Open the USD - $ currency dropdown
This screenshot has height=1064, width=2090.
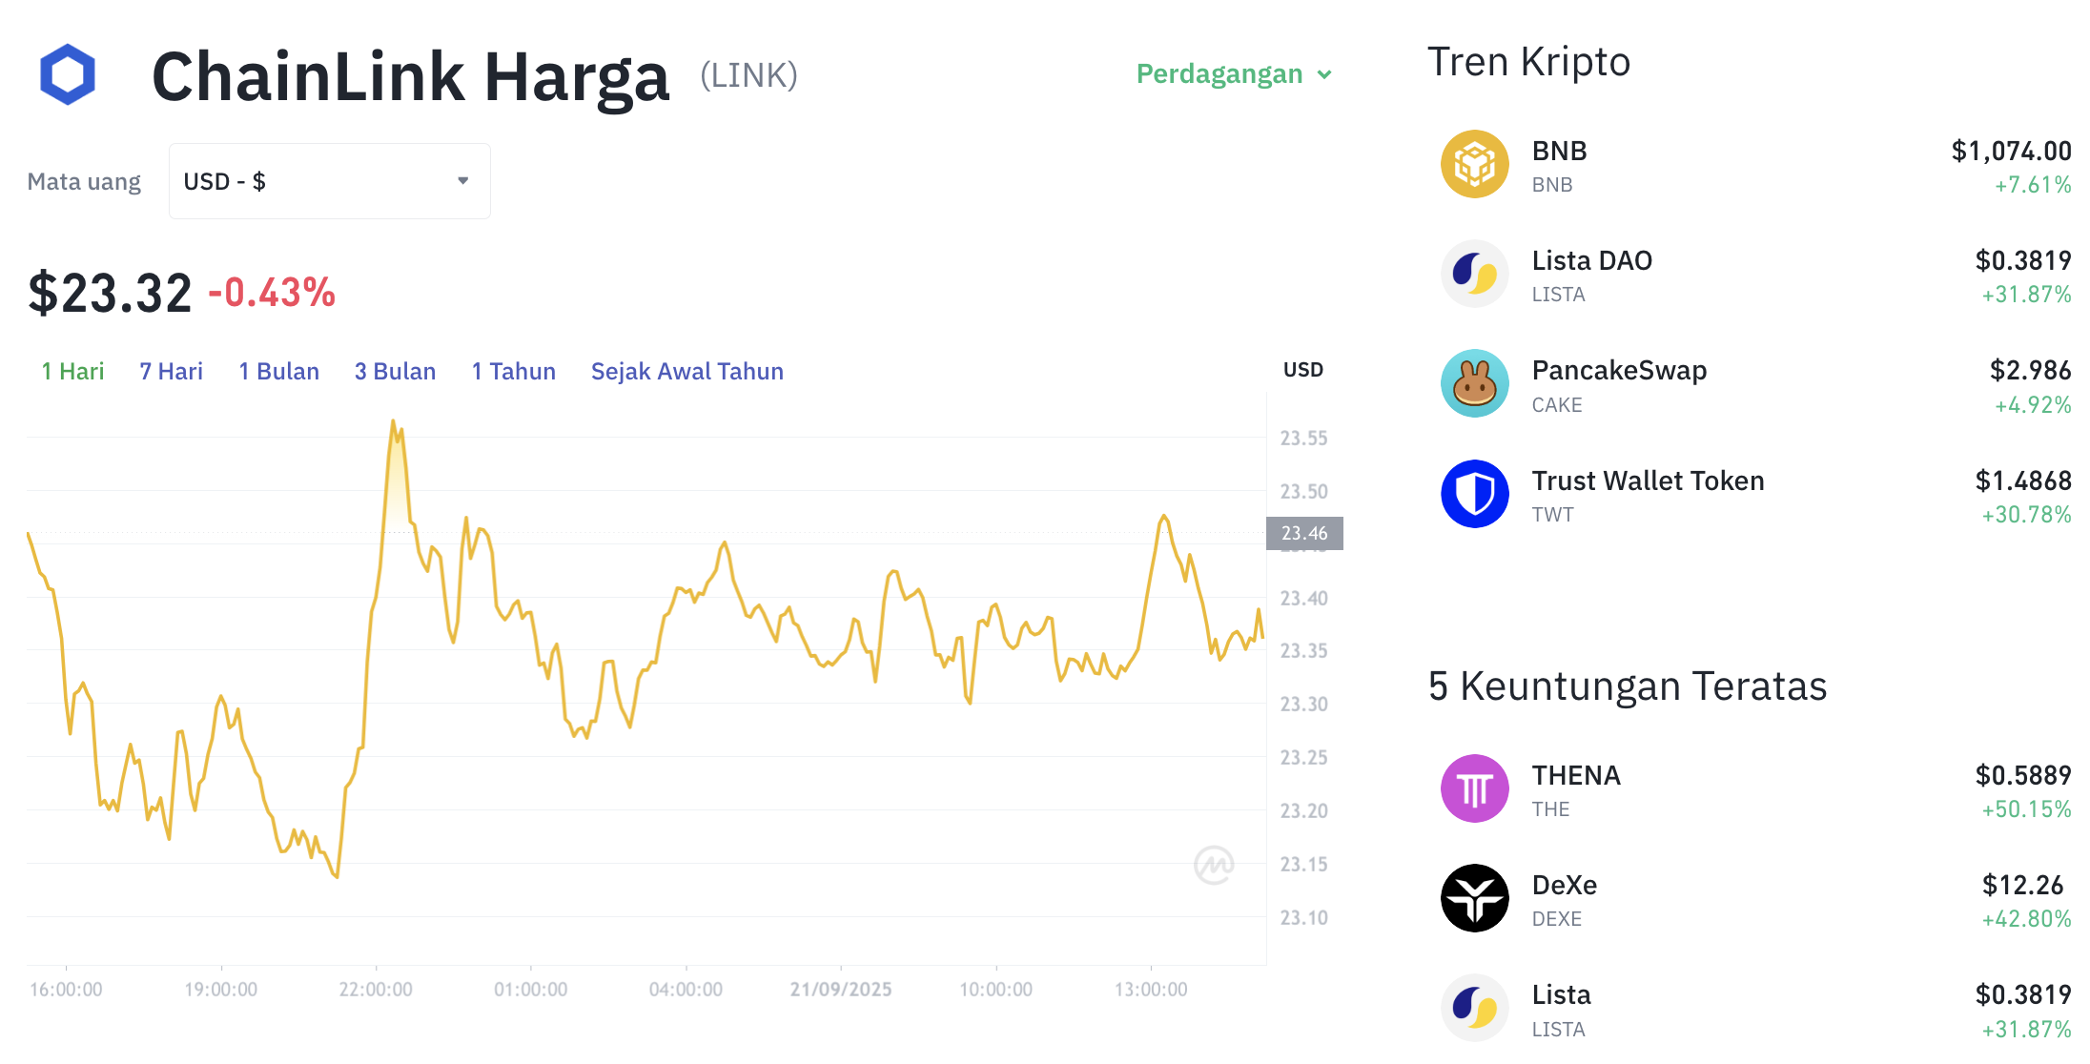tap(329, 180)
